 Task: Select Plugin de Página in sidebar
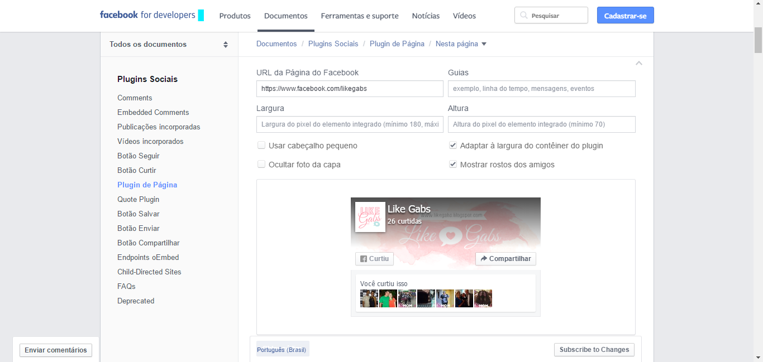pos(147,185)
